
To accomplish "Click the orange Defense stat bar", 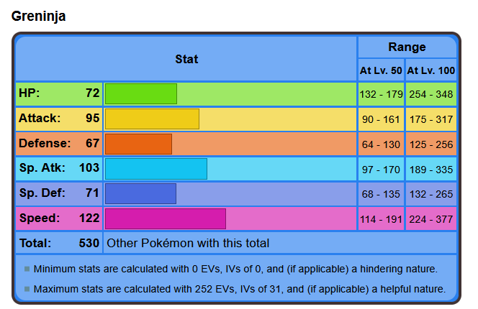I will (x=138, y=144).
